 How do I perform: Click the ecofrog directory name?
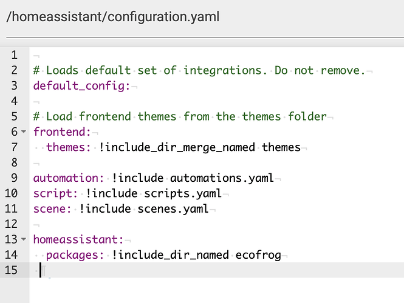258,255
